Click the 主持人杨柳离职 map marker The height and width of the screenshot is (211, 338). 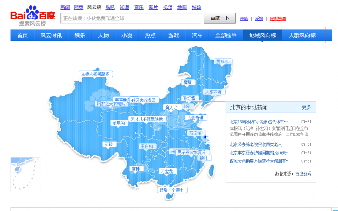97,74
